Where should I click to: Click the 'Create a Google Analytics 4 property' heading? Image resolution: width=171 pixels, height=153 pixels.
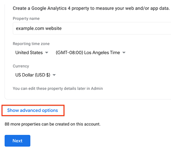click(91, 8)
